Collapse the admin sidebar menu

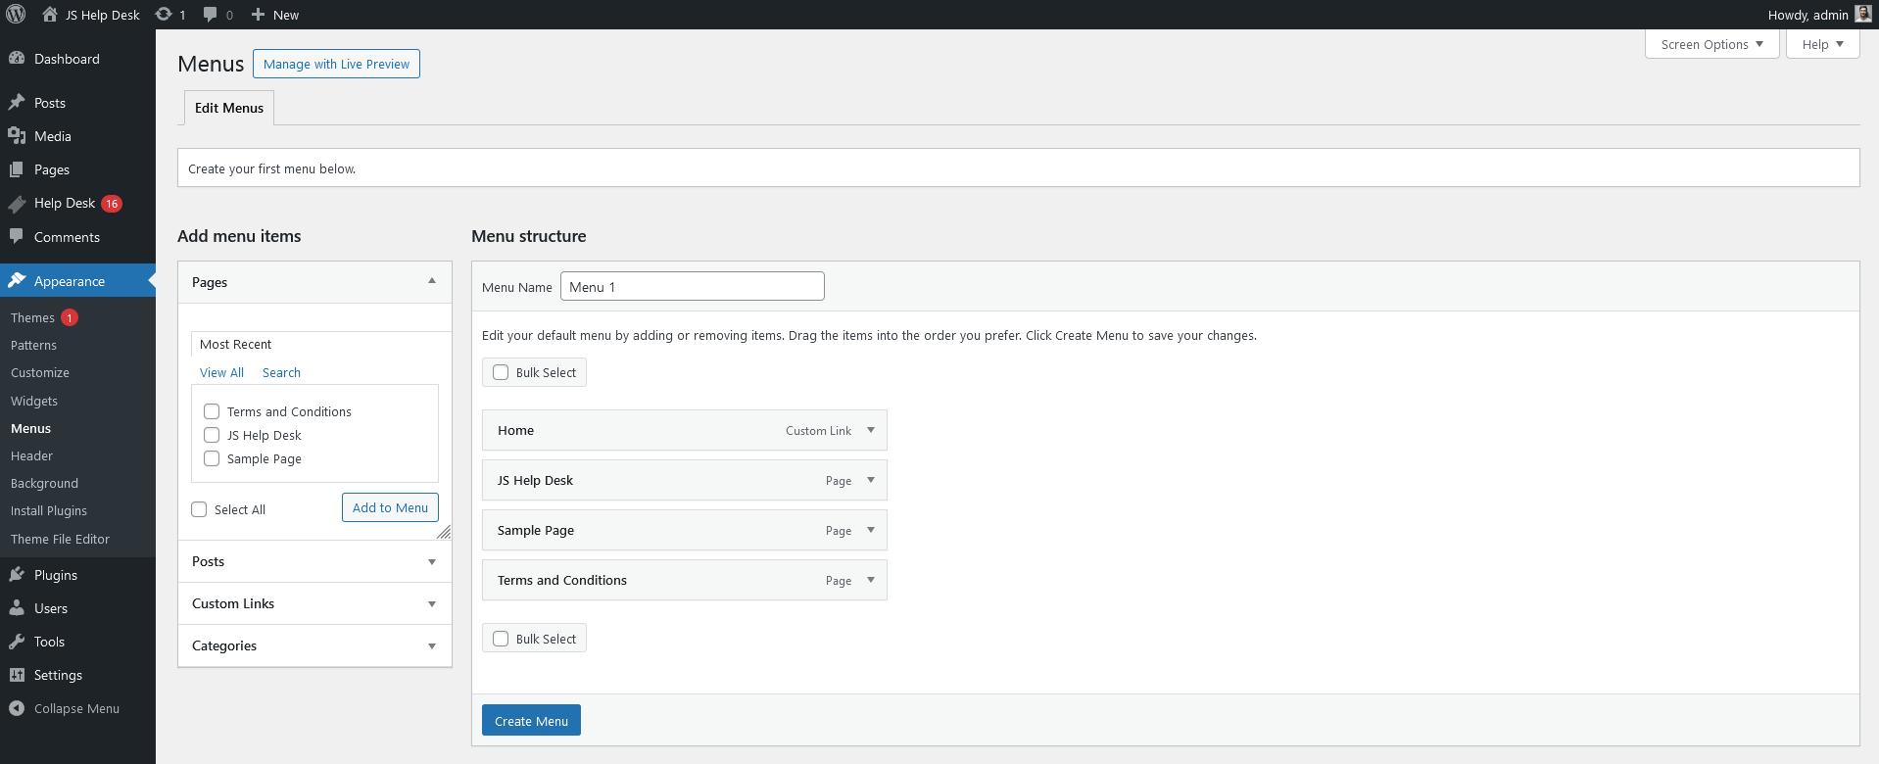coord(76,708)
